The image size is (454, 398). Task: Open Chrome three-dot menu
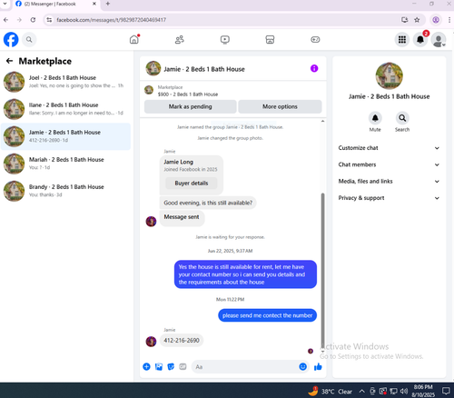449,20
